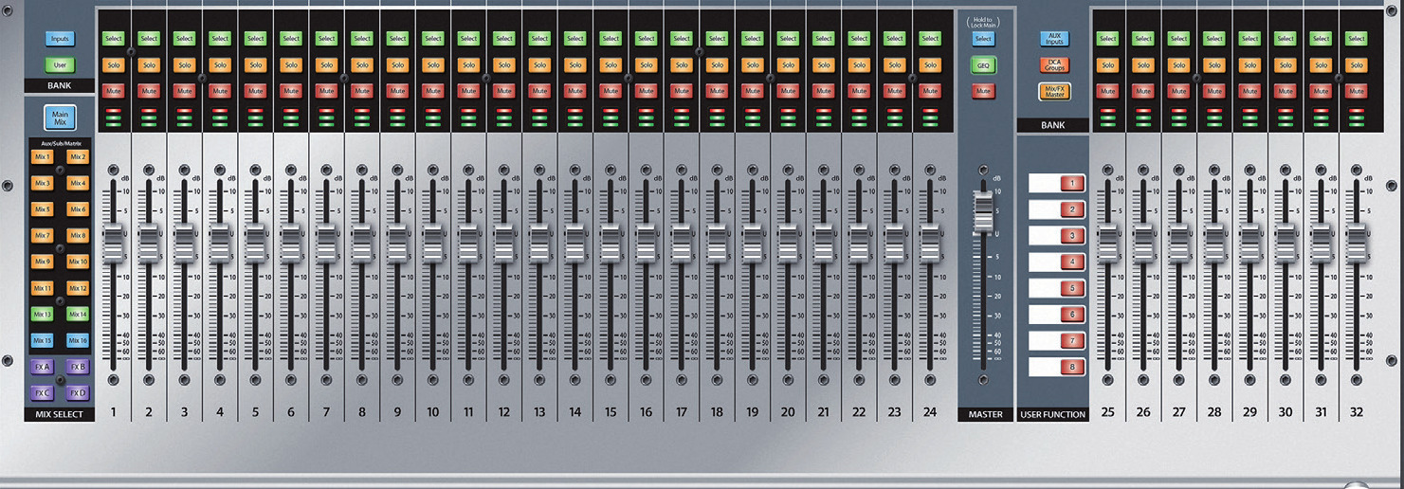Click the channel 13 fader cap
This screenshot has width=1404, height=489.
tap(539, 243)
